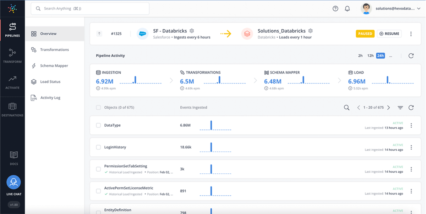Toggle the select-all Objects checkbox

99,108
